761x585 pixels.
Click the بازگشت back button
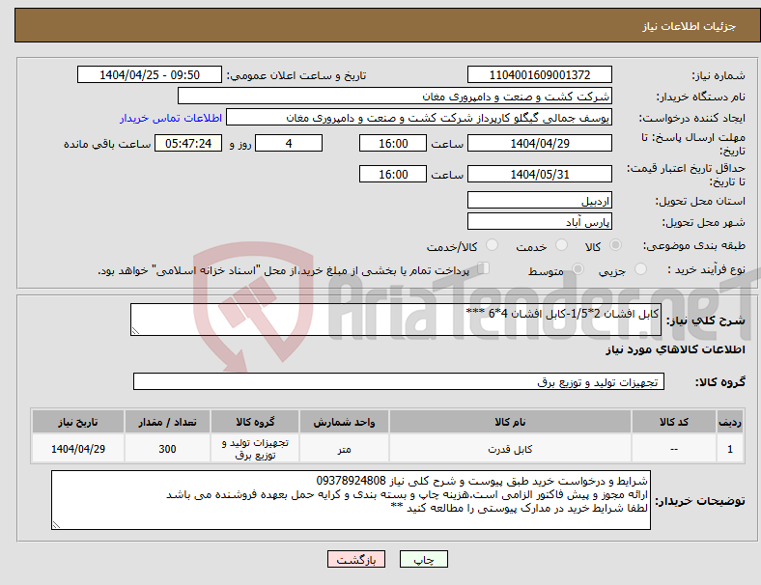point(356,559)
